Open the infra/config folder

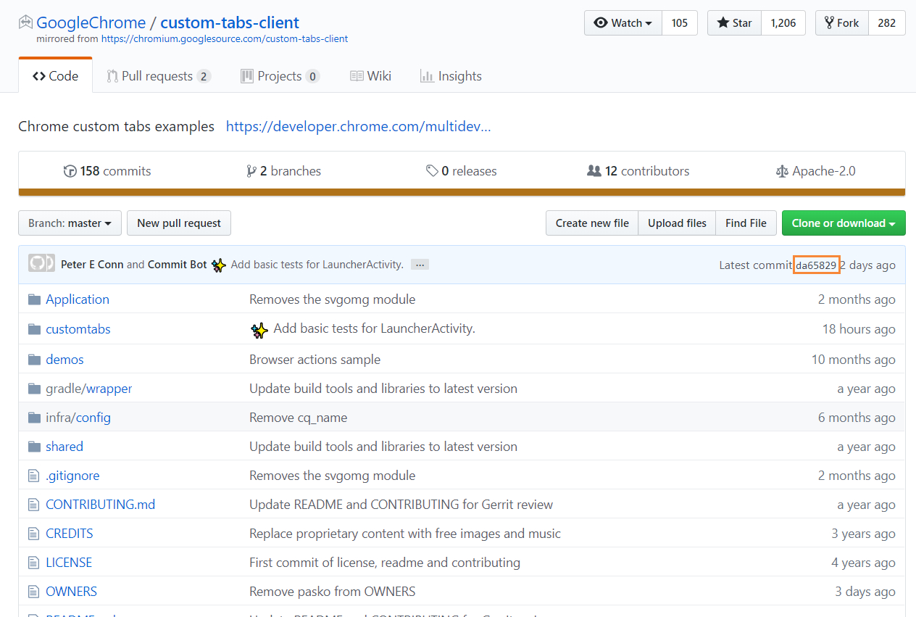coord(78,418)
